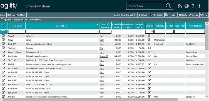Open the export document icon menu

167,15
